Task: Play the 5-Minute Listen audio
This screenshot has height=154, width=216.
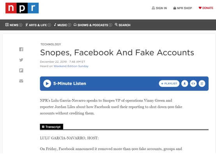Action: click(47, 83)
